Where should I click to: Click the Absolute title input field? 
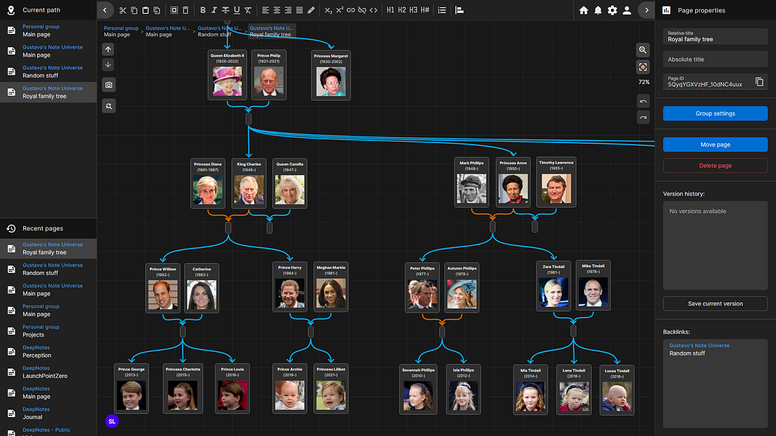tap(715, 60)
